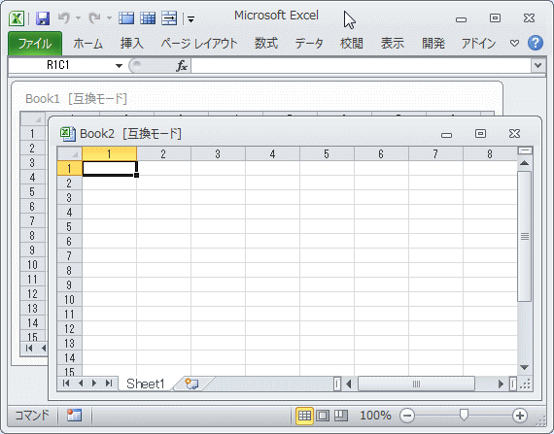
Task: Select row 10 header in Book2
Action: 70,300
